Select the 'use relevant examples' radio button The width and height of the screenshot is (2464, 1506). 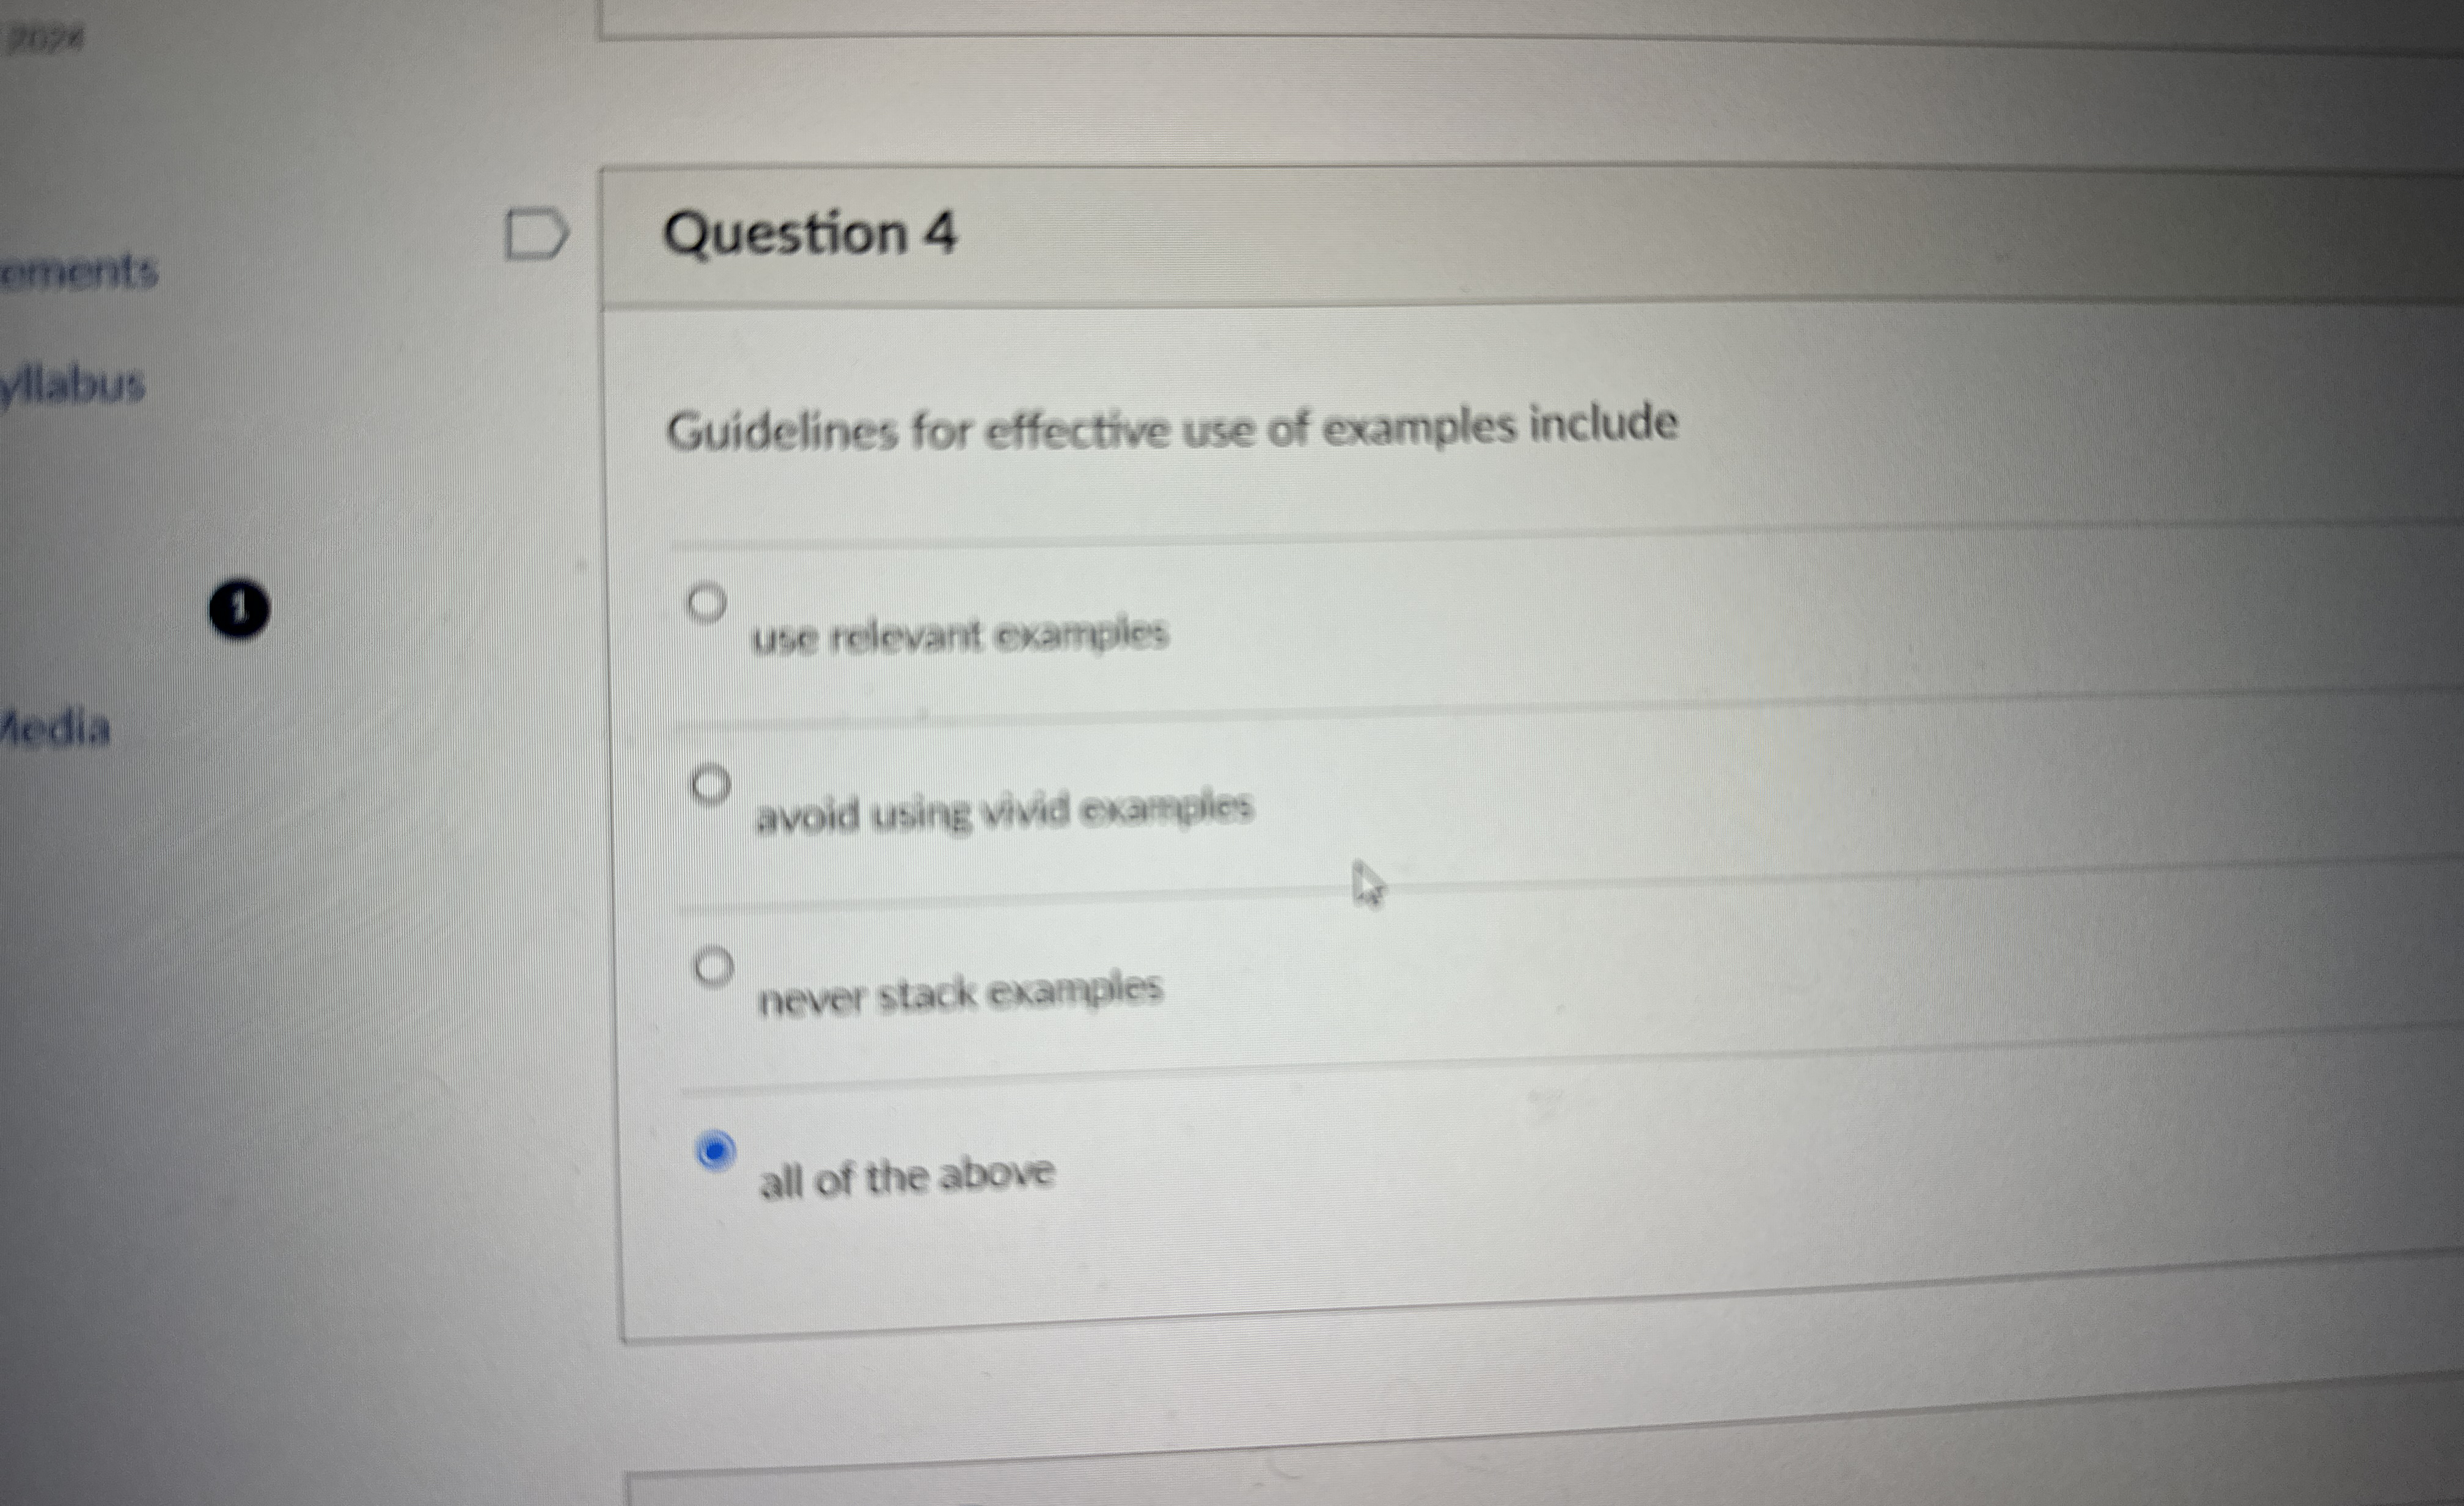coord(708,603)
